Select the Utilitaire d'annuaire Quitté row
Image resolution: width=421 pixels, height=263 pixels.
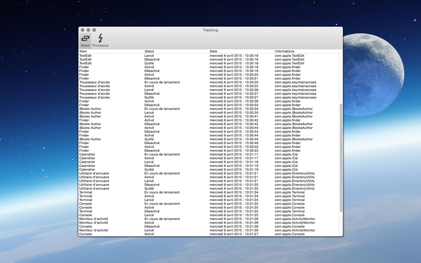coord(209,188)
